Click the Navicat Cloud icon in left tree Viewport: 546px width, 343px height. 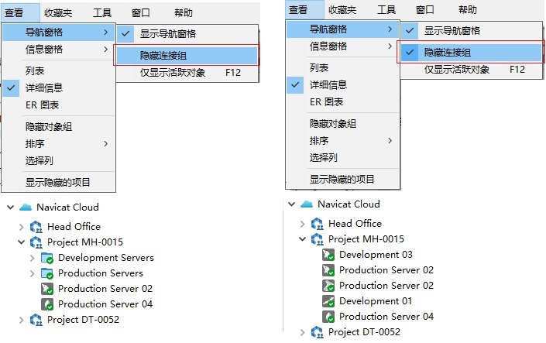click(26, 208)
